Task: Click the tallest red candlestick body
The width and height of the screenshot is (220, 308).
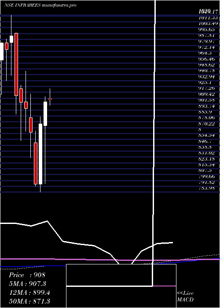Action: (x=16, y=64)
